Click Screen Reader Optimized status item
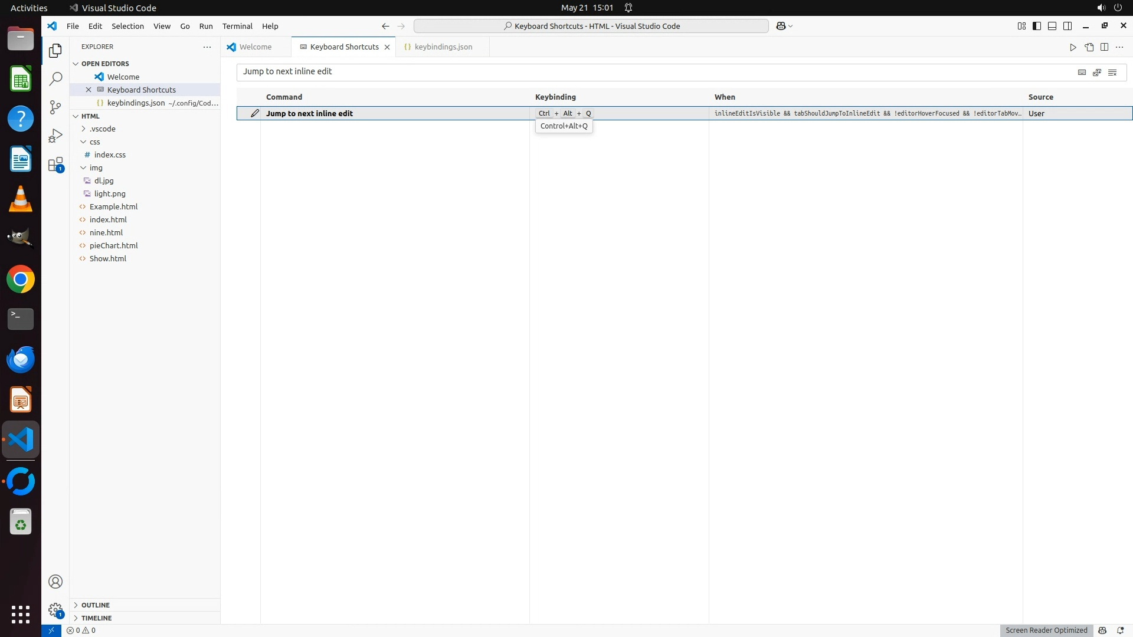Viewport: 1133px width, 637px height. [1046, 630]
